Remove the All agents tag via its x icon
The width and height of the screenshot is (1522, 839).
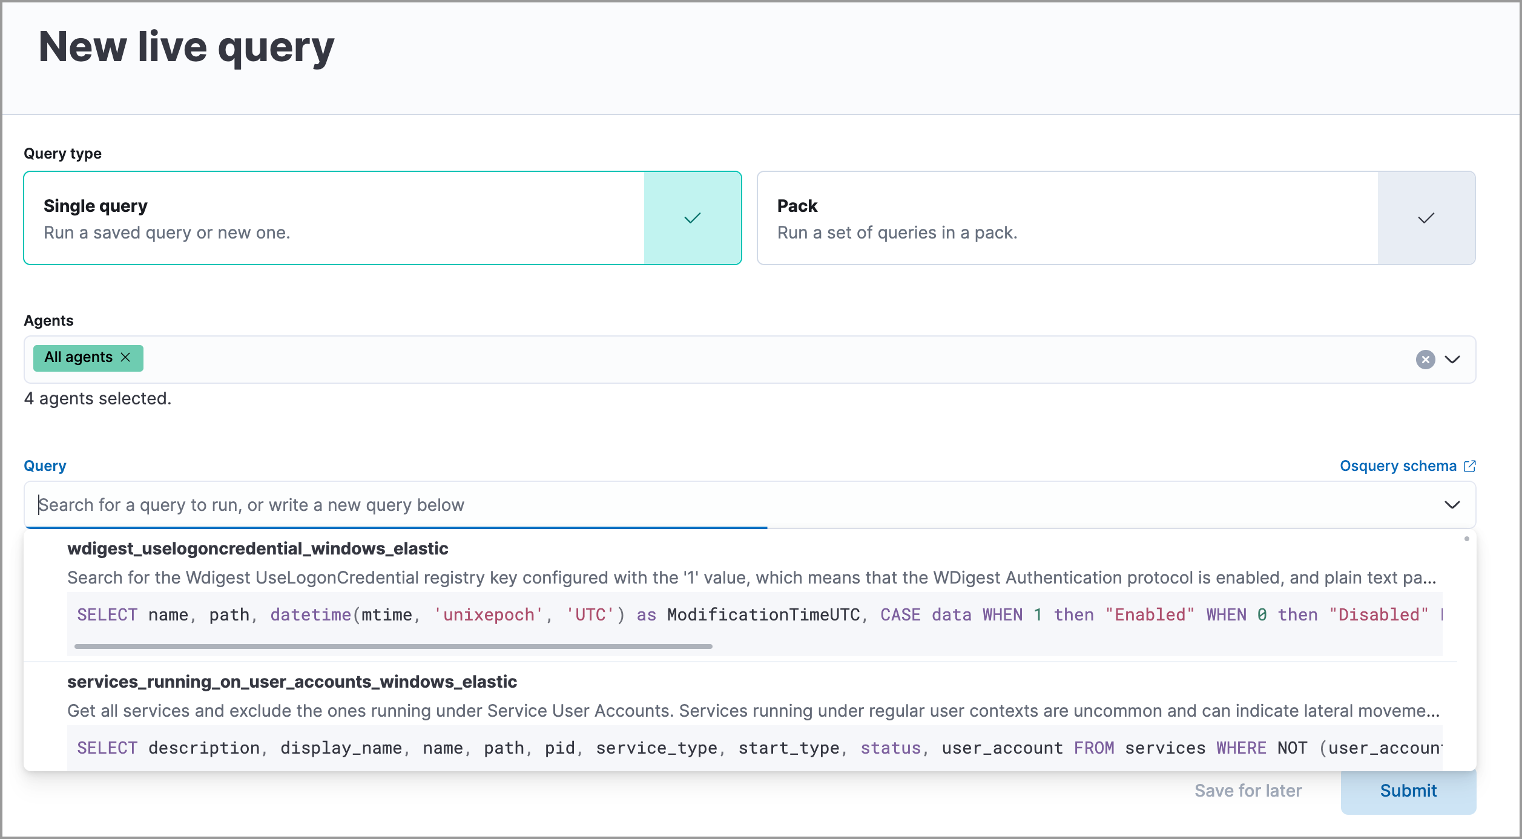click(x=127, y=357)
